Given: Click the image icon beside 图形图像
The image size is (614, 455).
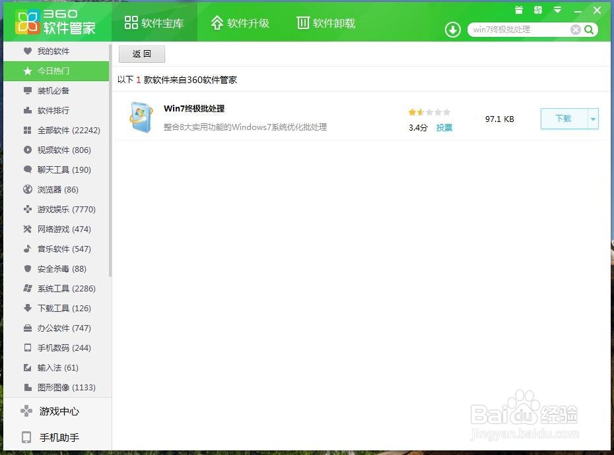Looking at the screenshot, I should pos(28,387).
